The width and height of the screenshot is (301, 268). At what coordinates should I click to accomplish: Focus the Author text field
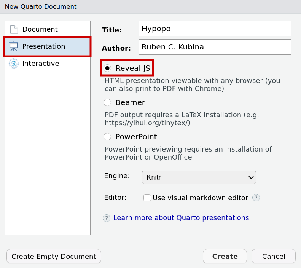click(x=215, y=47)
